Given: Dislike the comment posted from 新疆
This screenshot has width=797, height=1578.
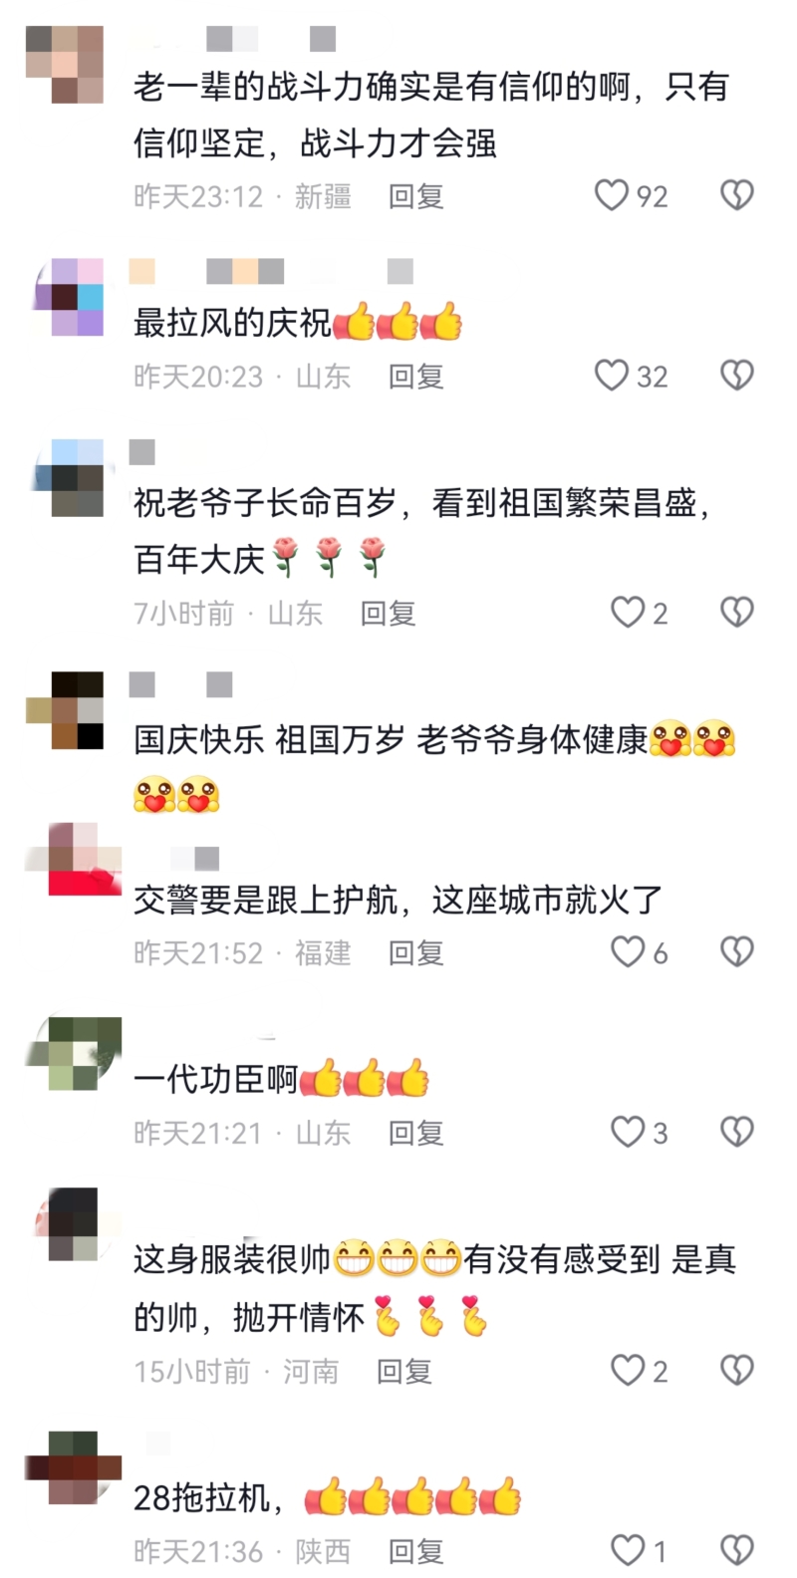Looking at the screenshot, I should 737,195.
